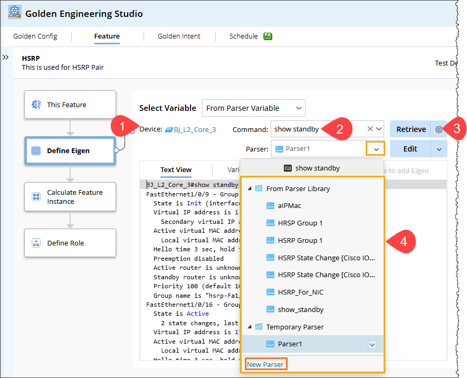The image size is (467, 378).
Task: Open the Parser dropdown arrow
Action: point(376,149)
